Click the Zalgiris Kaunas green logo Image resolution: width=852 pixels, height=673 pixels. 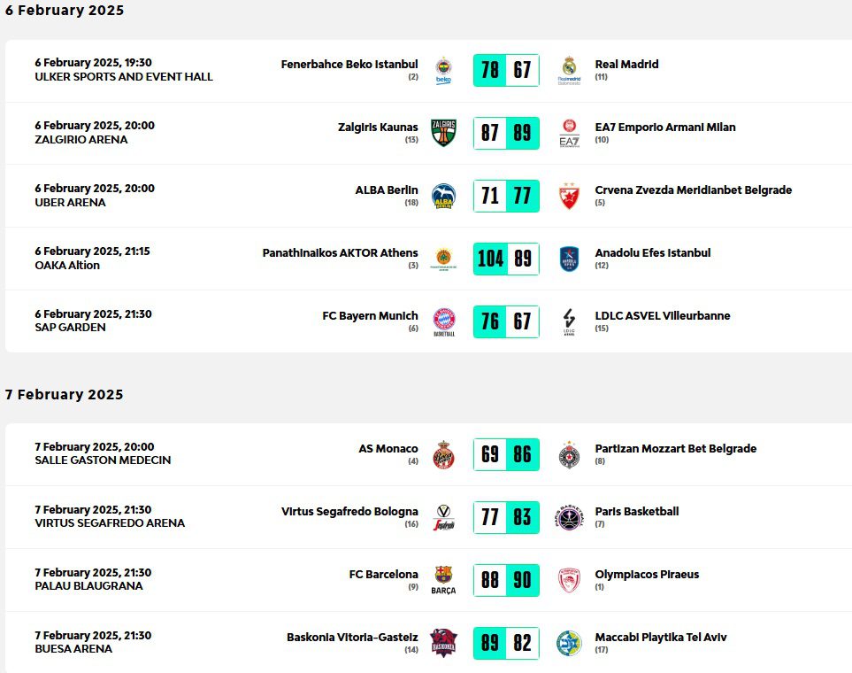443,133
